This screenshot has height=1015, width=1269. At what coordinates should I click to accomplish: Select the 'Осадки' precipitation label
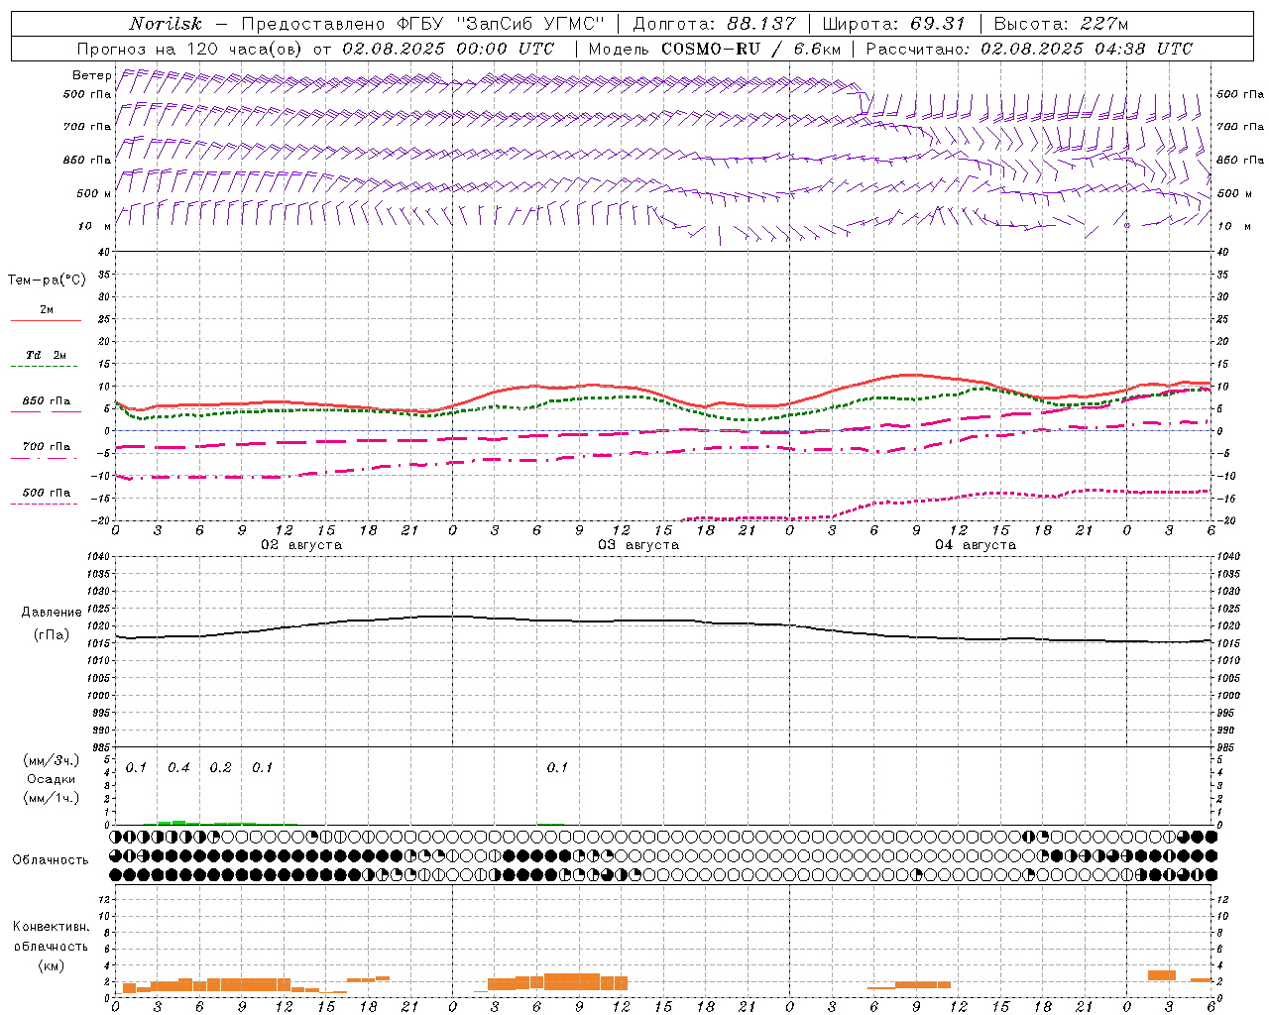[x=52, y=779]
